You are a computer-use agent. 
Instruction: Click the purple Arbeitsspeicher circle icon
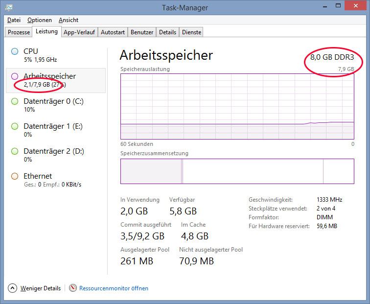(15, 76)
